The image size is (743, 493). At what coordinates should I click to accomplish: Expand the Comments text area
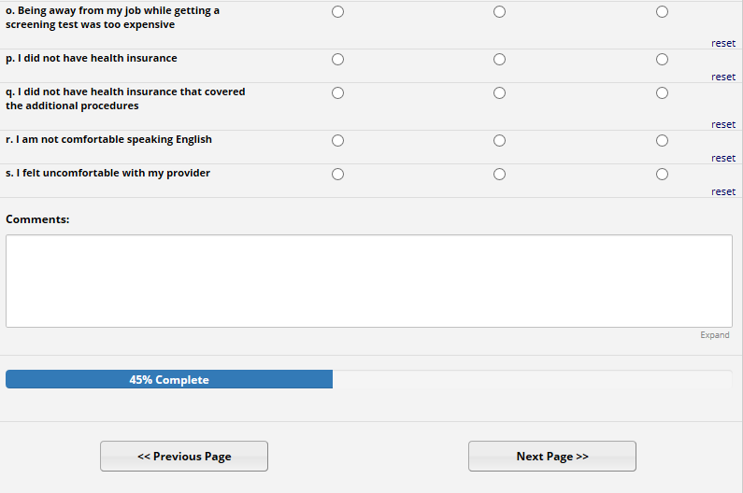714,335
